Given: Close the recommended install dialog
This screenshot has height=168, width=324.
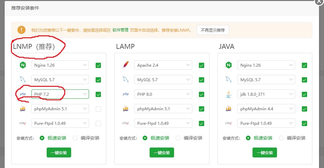Looking at the screenshot, I should pos(319,2).
